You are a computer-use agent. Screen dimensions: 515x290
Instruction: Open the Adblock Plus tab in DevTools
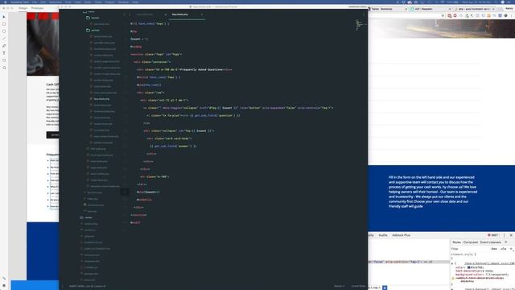coord(401,235)
